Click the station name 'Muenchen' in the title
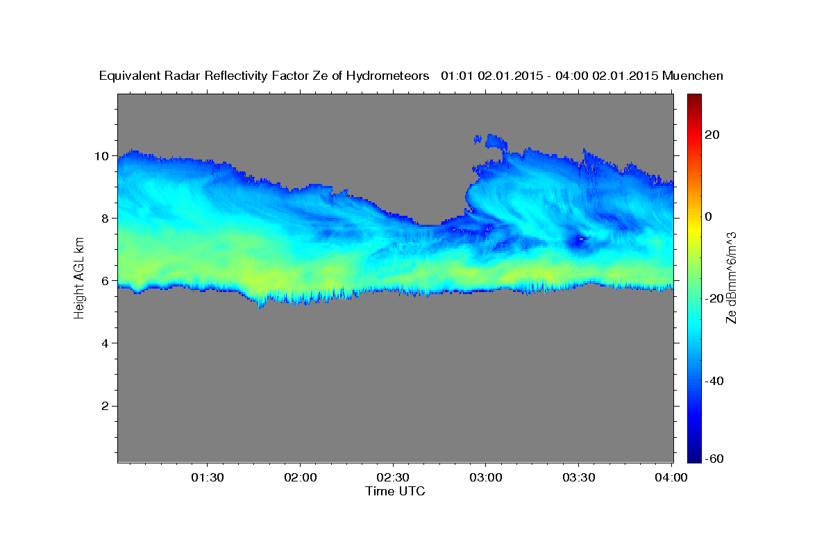The height and width of the screenshot is (555, 833). click(693, 76)
